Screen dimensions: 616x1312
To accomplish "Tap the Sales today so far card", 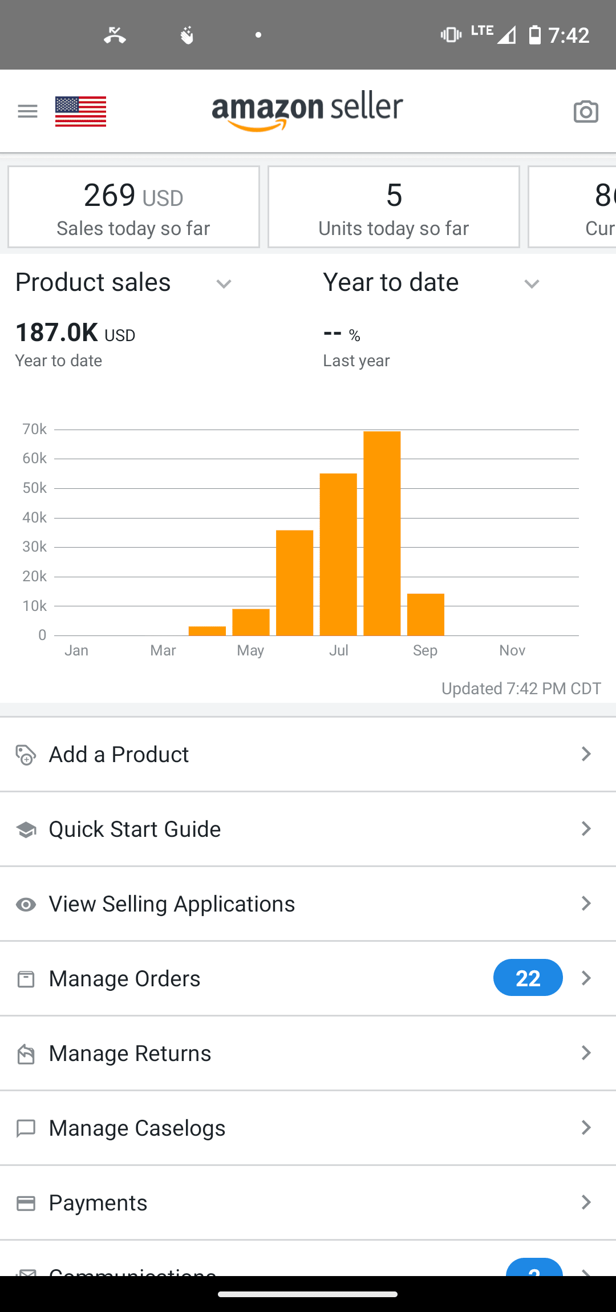I will click(x=133, y=207).
